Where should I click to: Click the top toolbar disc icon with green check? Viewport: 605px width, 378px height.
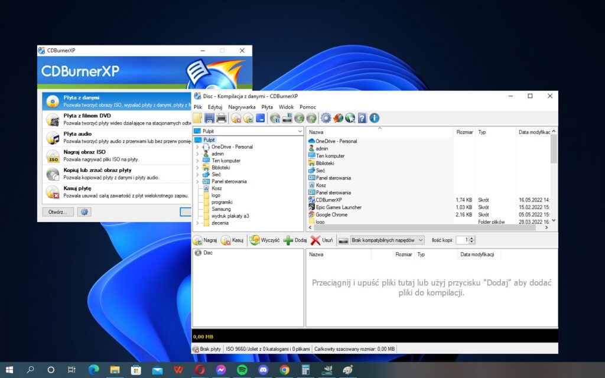[248, 118]
